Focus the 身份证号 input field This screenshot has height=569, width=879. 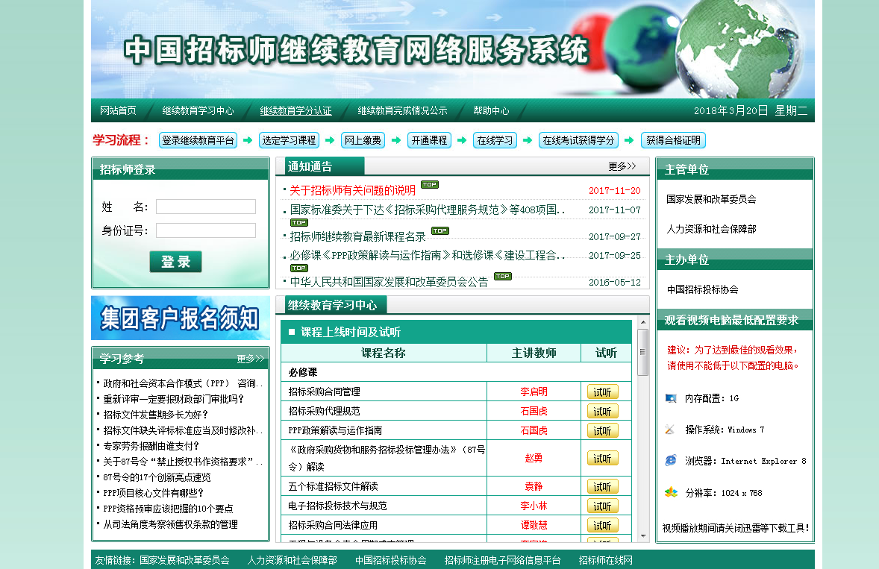[x=205, y=230]
